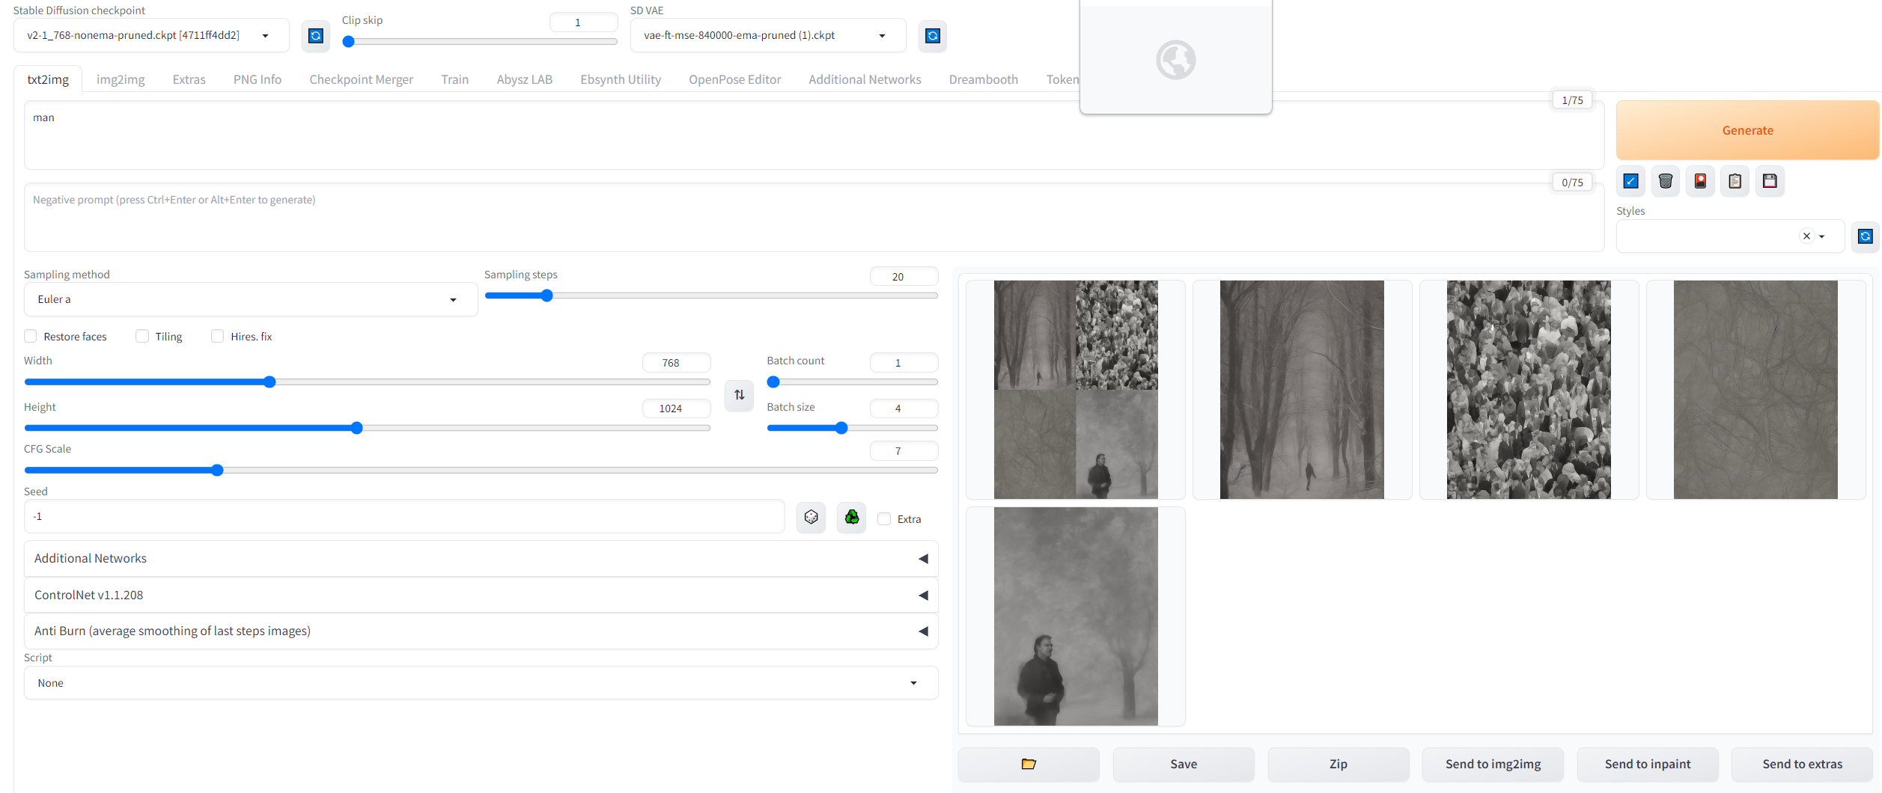Open the Sampling method dropdown
Image resolution: width=1882 pixels, height=793 pixels.
point(251,299)
